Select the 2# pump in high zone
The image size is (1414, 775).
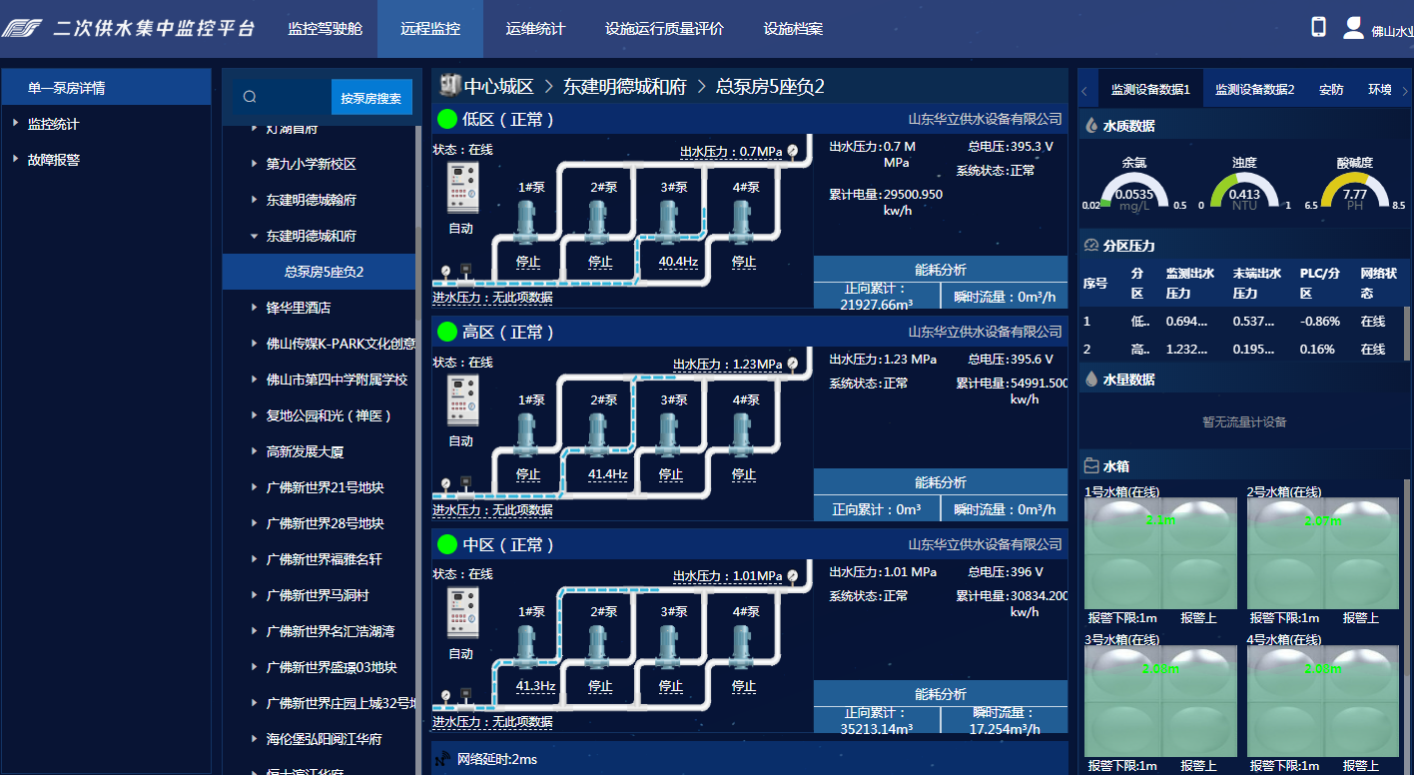pos(597,435)
